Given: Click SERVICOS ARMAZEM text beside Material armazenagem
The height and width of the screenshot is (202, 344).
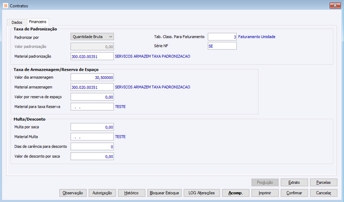Looking at the screenshot, I should (152, 87).
